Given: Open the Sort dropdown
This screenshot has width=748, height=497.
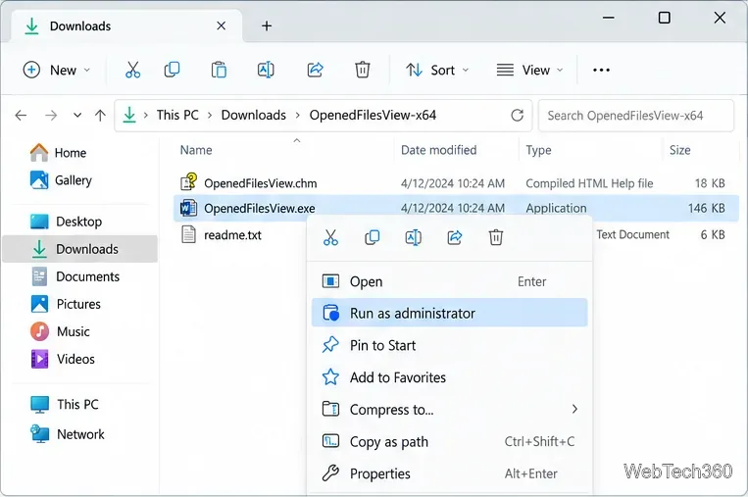Looking at the screenshot, I should pyautogui.click(x=437, y=71).
